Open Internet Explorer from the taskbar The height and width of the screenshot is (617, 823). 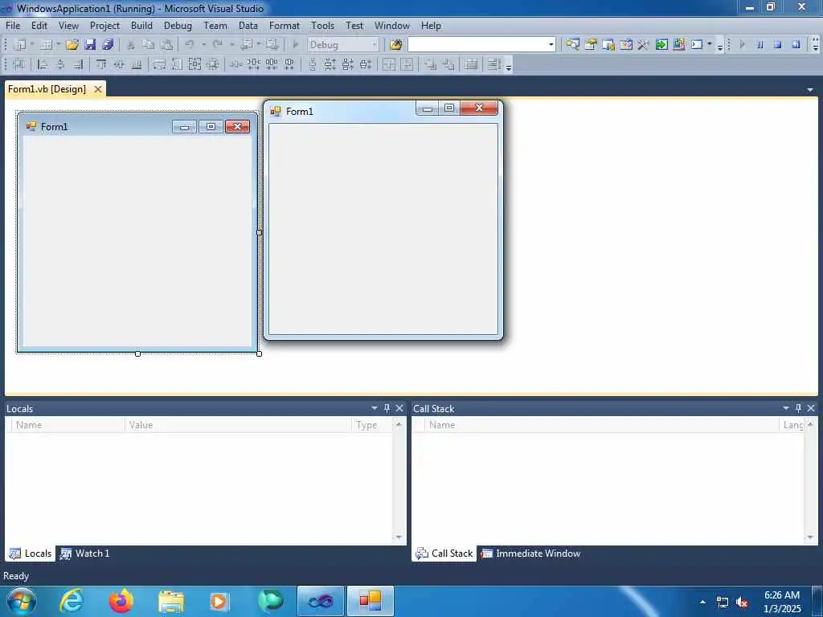(72, 601)
